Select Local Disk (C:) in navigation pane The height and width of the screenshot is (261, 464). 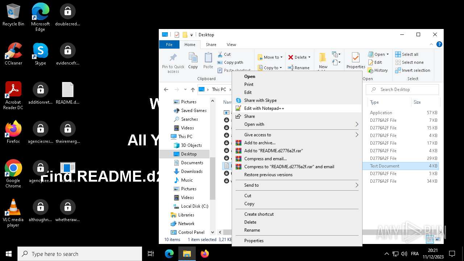(x=191, y=206)
